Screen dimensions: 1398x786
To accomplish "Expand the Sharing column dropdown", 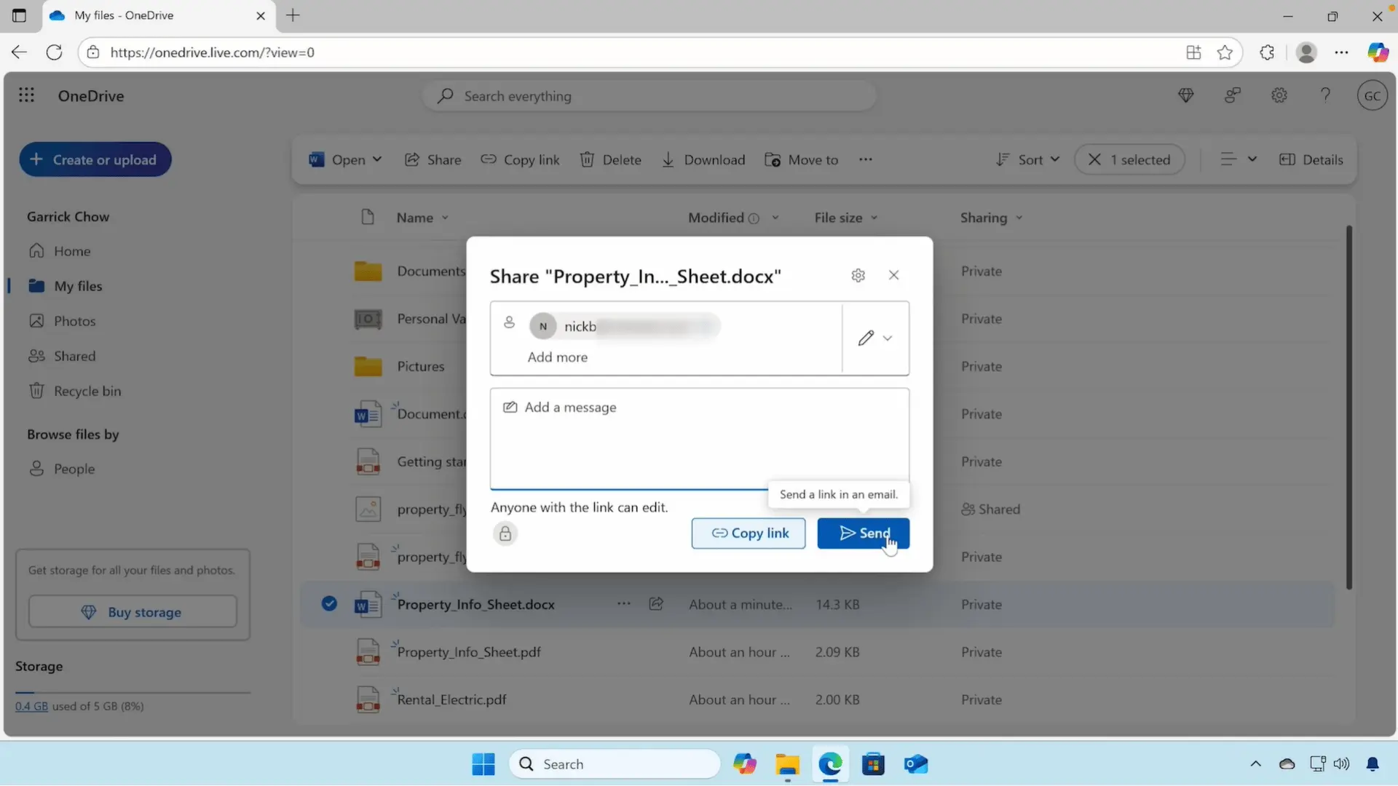I will (1019, 218).
